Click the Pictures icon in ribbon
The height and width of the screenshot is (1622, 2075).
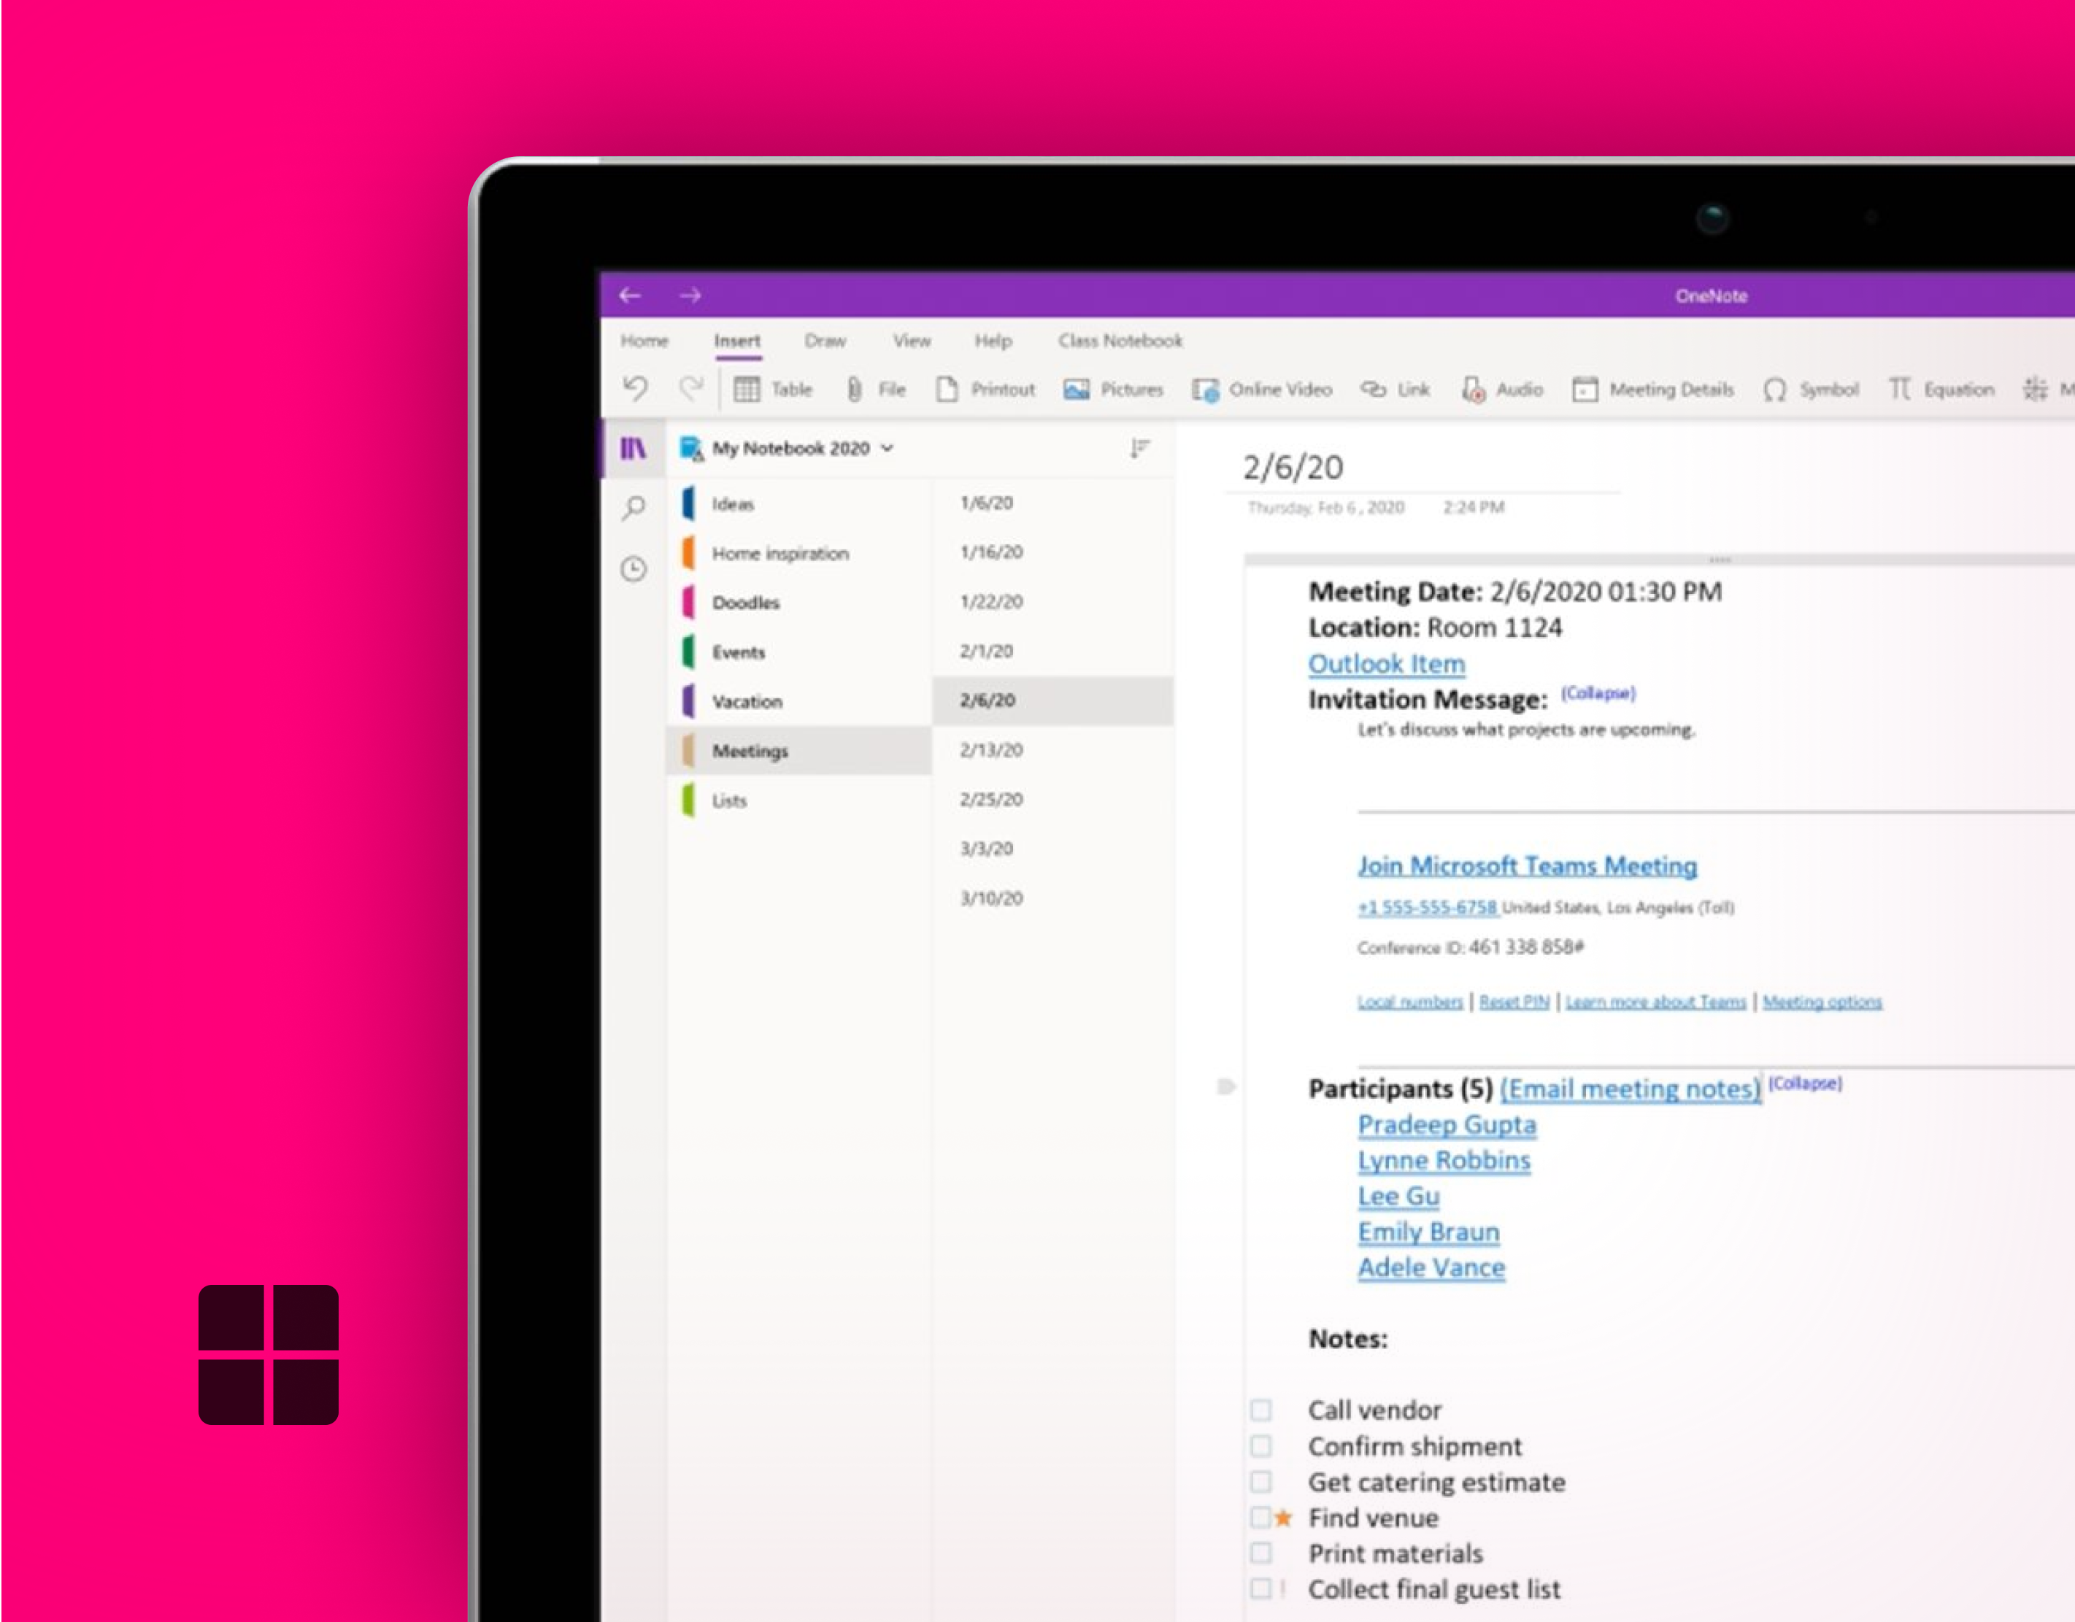pyautogui.click(x=1077, y=390)
